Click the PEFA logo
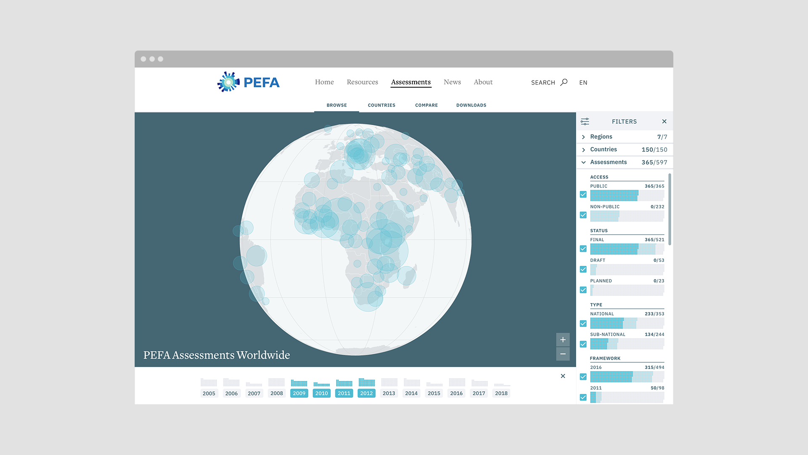The width and height of the screenshot is (808, 455). tap(248, 82)
